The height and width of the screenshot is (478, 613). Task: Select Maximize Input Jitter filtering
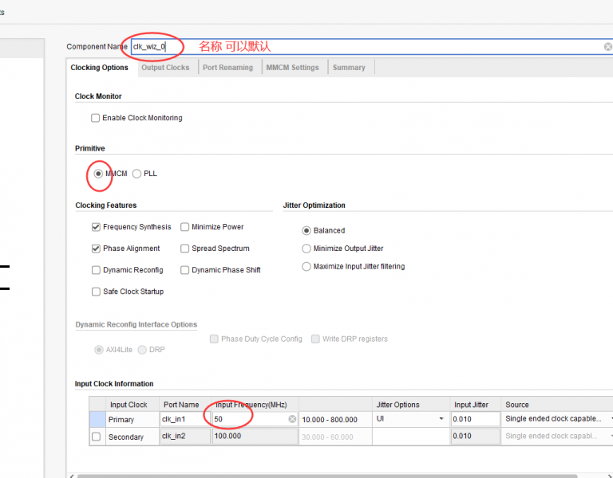(x=306, y=267)
